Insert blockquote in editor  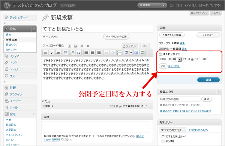tap(79, 53)
